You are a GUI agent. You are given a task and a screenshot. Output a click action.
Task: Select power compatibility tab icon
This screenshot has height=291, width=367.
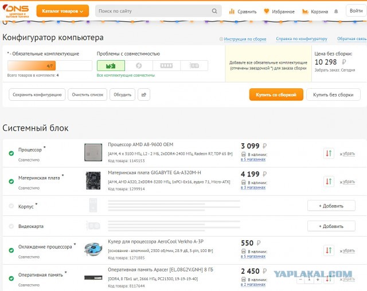(x=139, y=66)
